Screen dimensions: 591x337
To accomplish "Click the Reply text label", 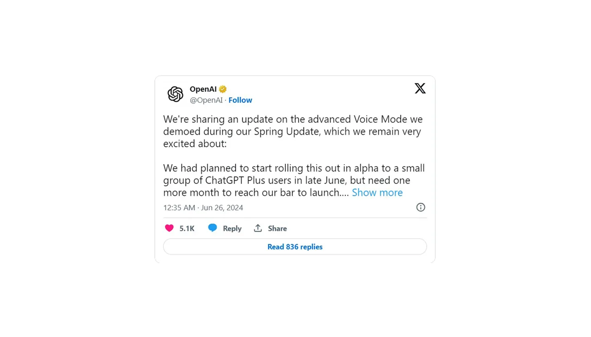I will [x=232, y=228].
